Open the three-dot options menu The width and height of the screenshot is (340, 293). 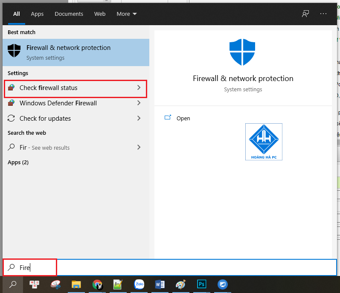(323, 14)
